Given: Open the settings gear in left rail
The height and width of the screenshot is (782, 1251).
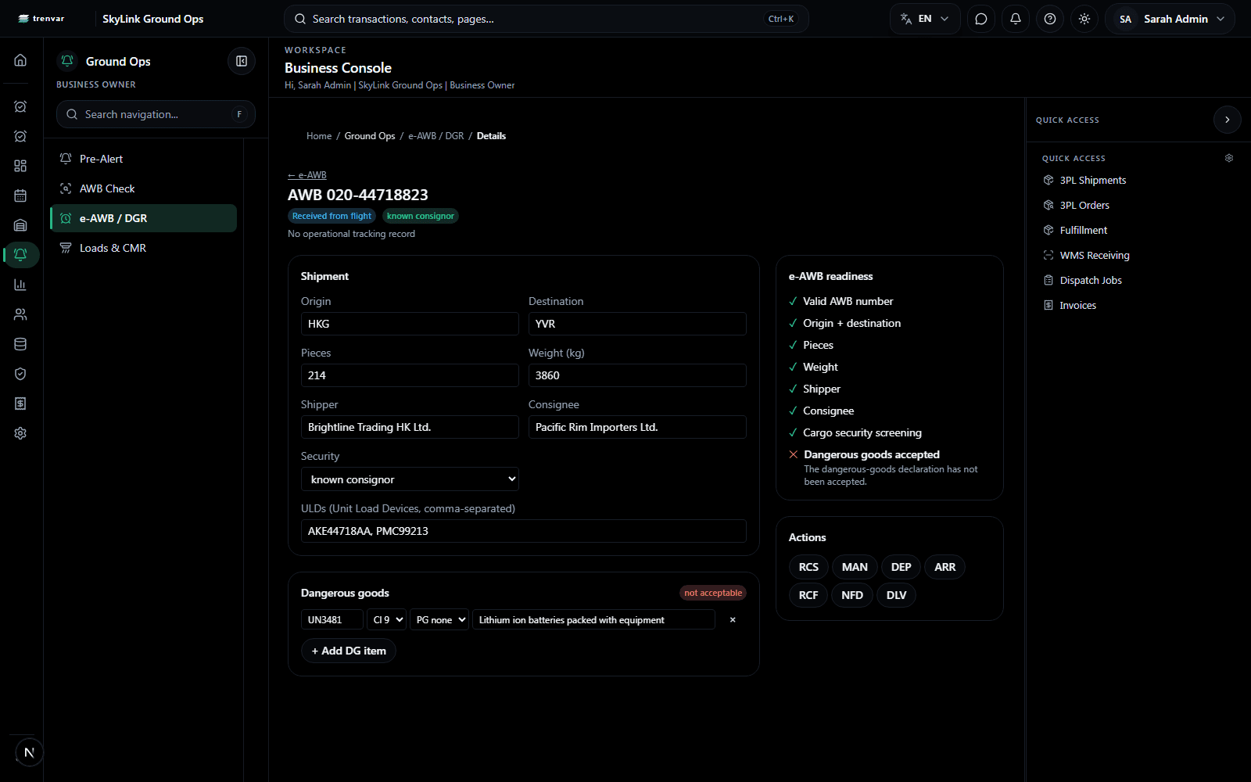Looking at the screenshot, I should (20, 433).
